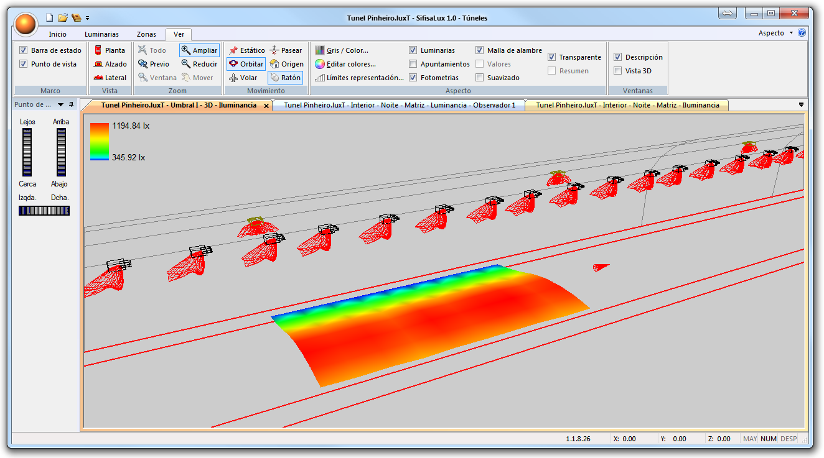Create a new document from quick access
The height and width of the screenshot is (458, 824).
(49, 17)
